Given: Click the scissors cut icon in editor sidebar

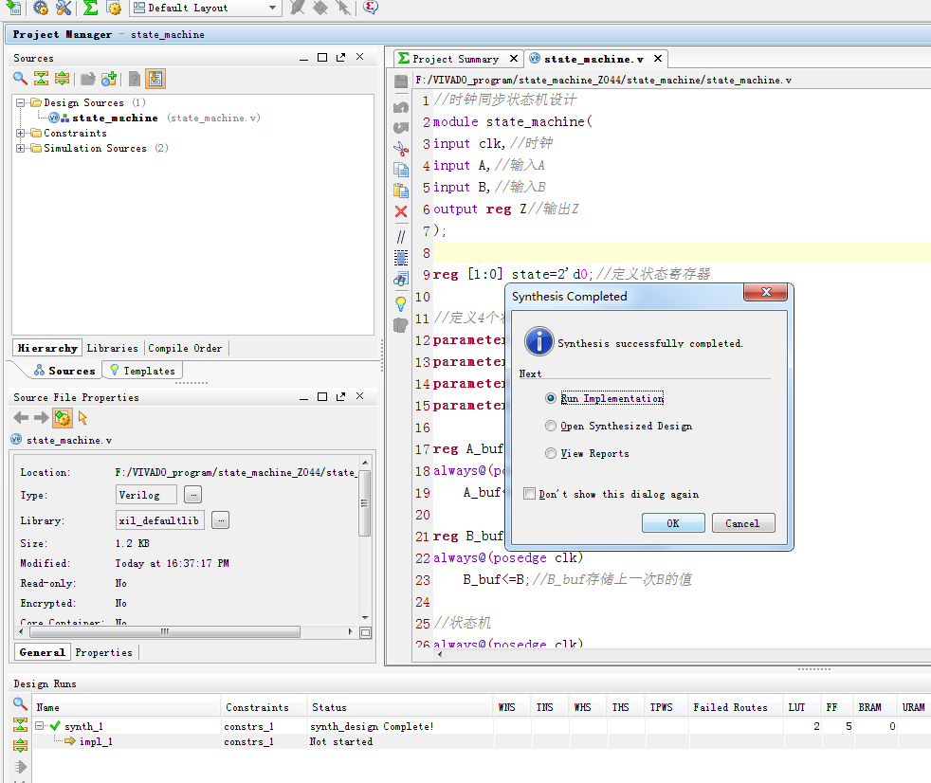Looking at the screenshot, I should [x=401, y=148].
